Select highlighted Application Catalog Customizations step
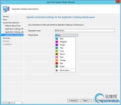121x105 pixels. point(12,35)
